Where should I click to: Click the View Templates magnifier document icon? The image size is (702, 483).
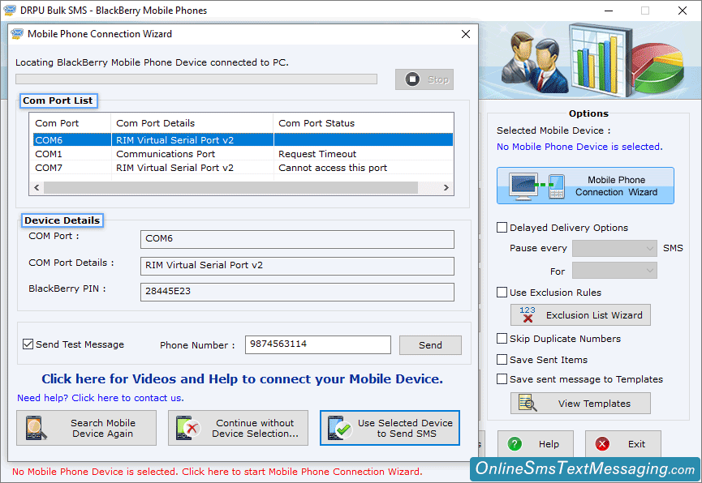point(528,403)
